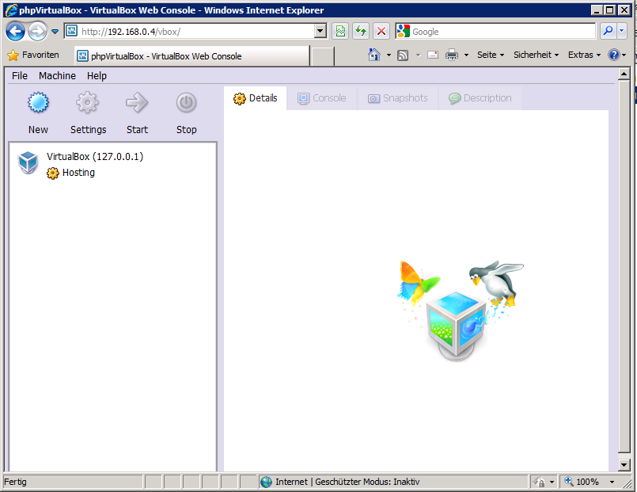Click inside the Google search field
Image resolution: width=637 pixels, height=492 pixels.
point(502,32)
